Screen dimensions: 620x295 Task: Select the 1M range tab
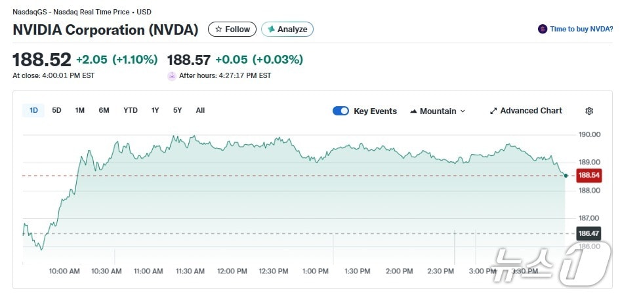coord(80,110)
